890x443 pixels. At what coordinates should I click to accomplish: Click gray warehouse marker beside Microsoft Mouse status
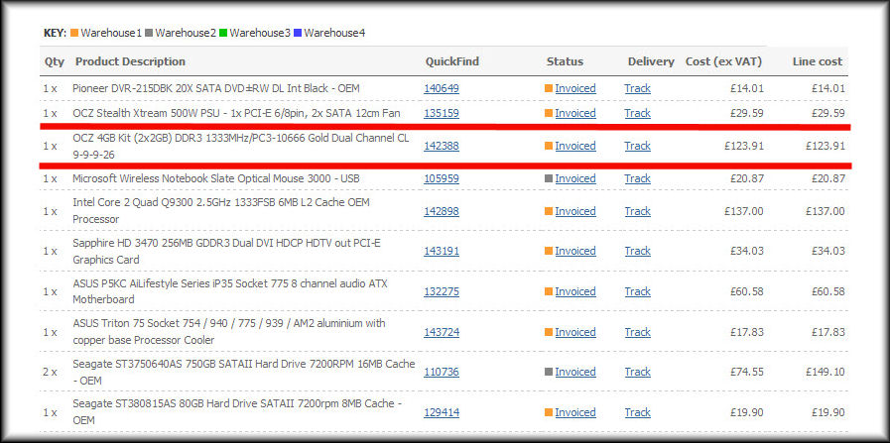pos(549,178)
